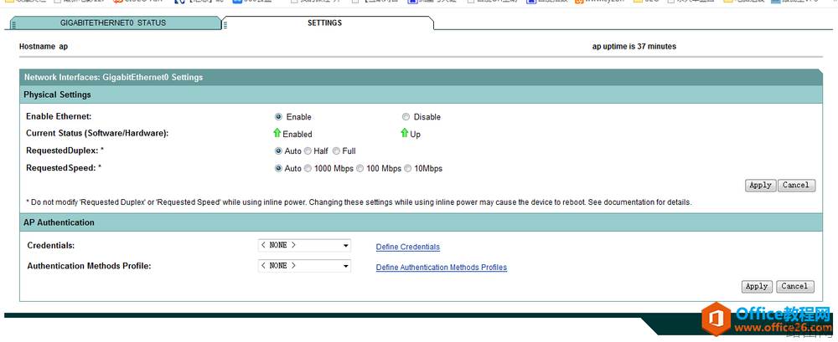This screenshot has height=342, width=838.
Task: Select the Enable Ethernet radio button
Action: pos(278,117)
